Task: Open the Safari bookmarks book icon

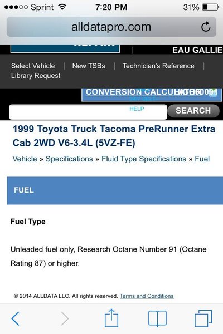Action: coord(157,318)
